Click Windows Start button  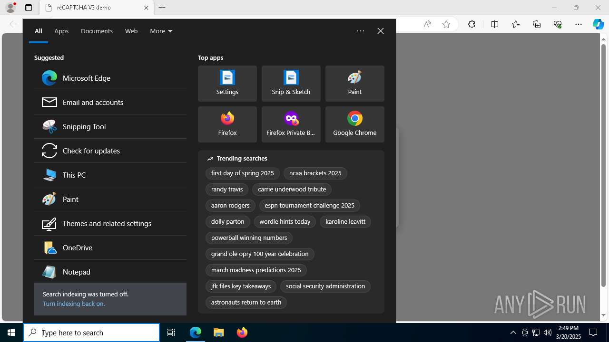tap(11, 332)
